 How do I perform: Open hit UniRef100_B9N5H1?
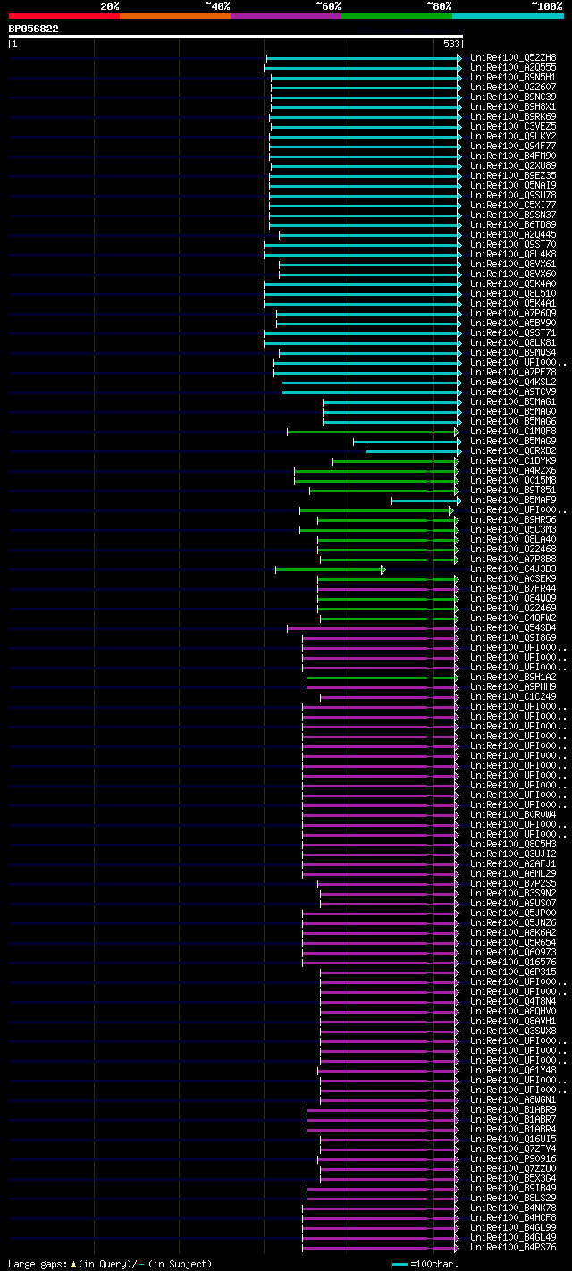[513, 77]
